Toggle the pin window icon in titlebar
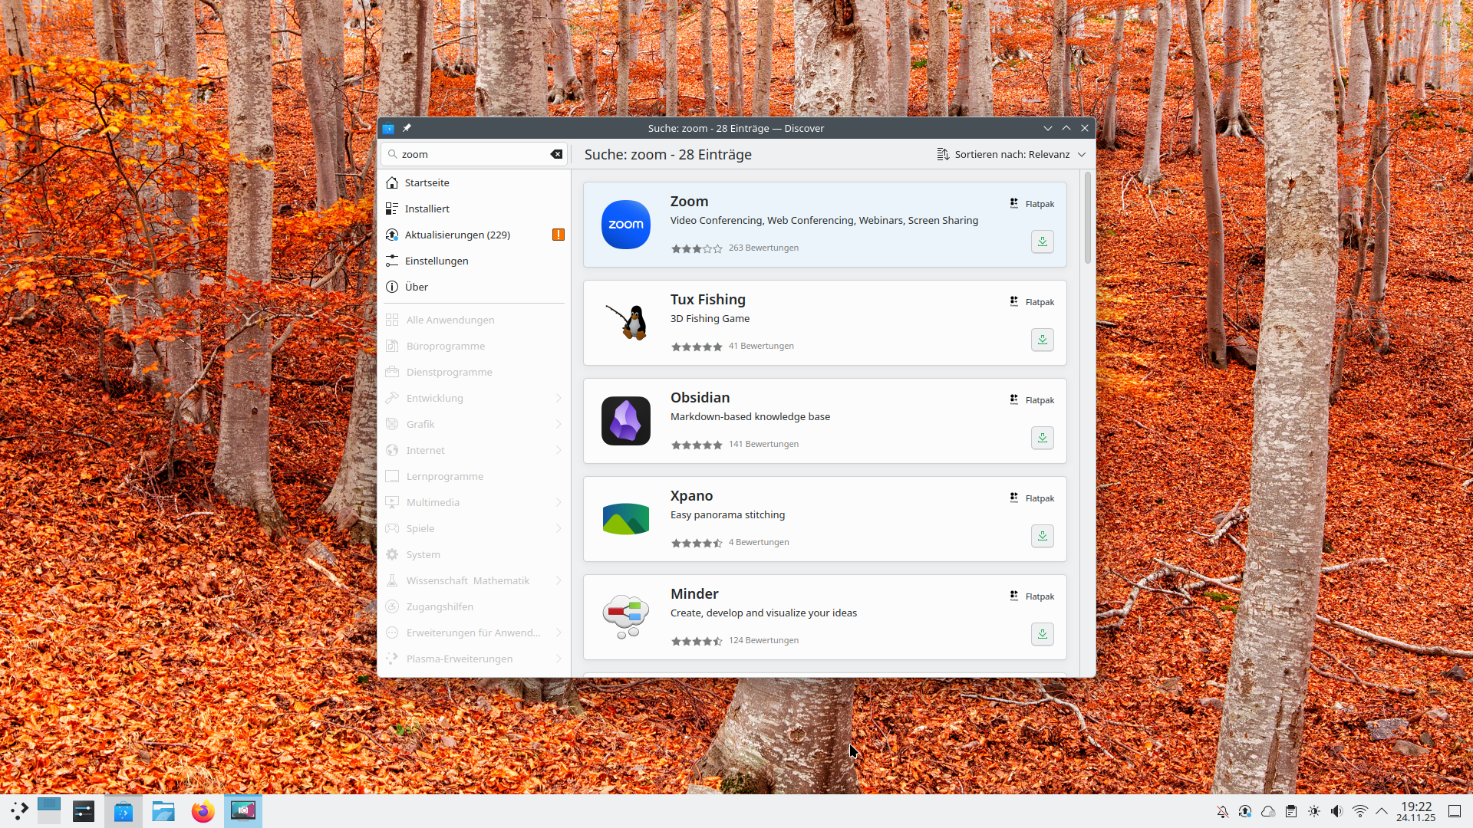 click(407, 128)
